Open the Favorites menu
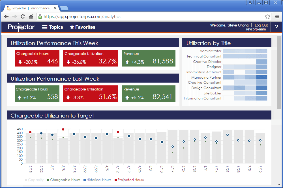The height and width of the screenshot is (188, 283). tap(83, 27)
